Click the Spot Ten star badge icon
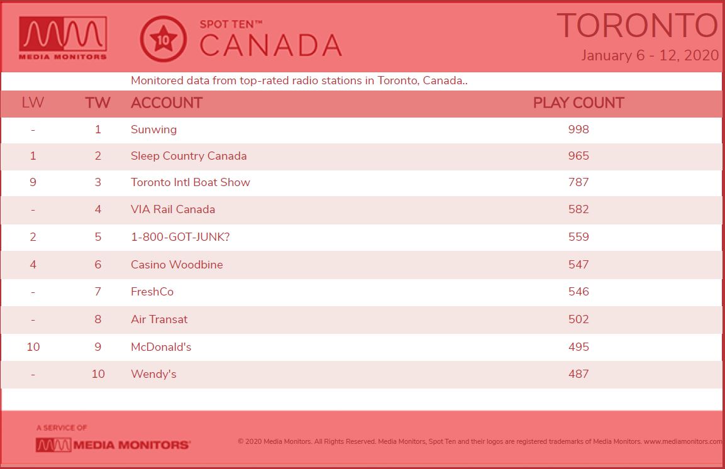 tap(163, 39)
